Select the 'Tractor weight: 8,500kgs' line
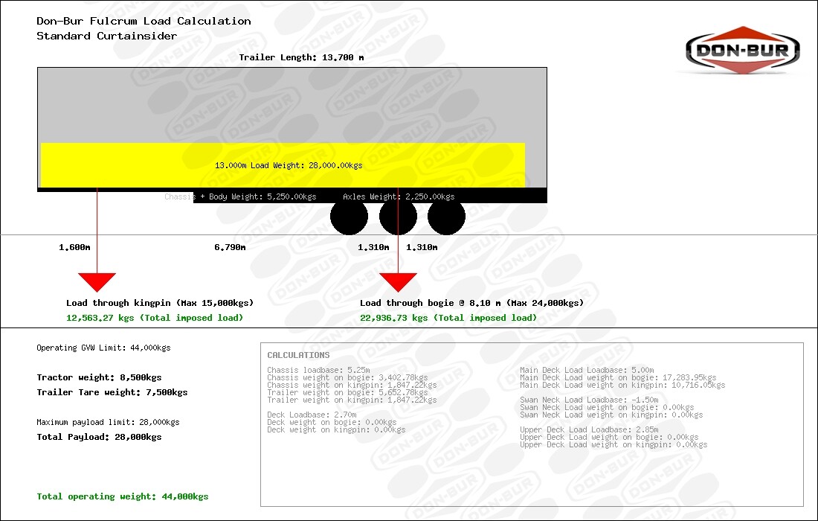 tap(99, 377)
